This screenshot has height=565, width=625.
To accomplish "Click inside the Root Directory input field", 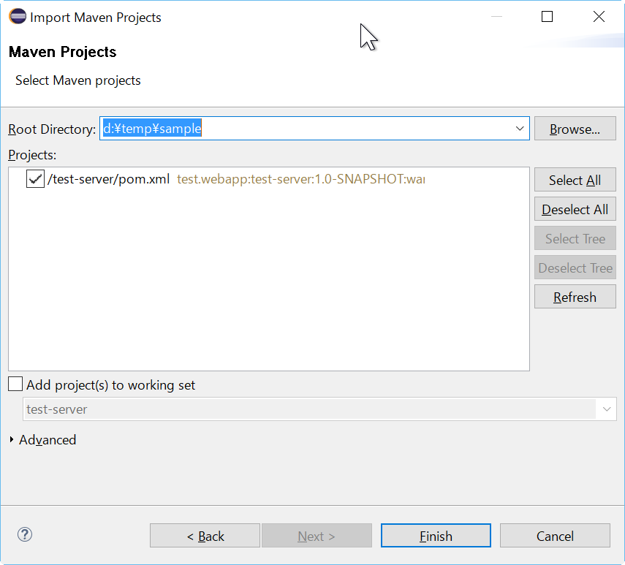I will pyautogui.click(x=292, y=128).
